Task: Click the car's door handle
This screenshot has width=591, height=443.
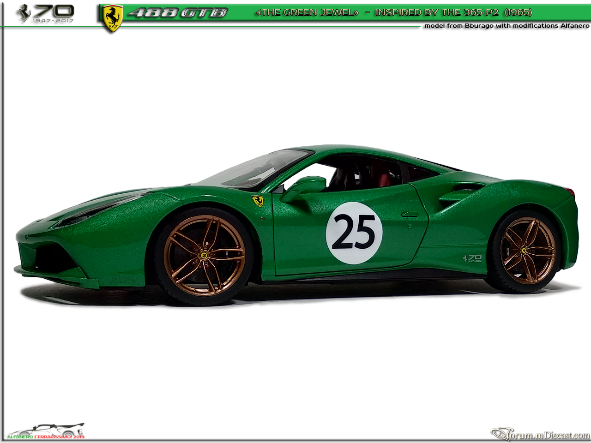Action: 410,214
